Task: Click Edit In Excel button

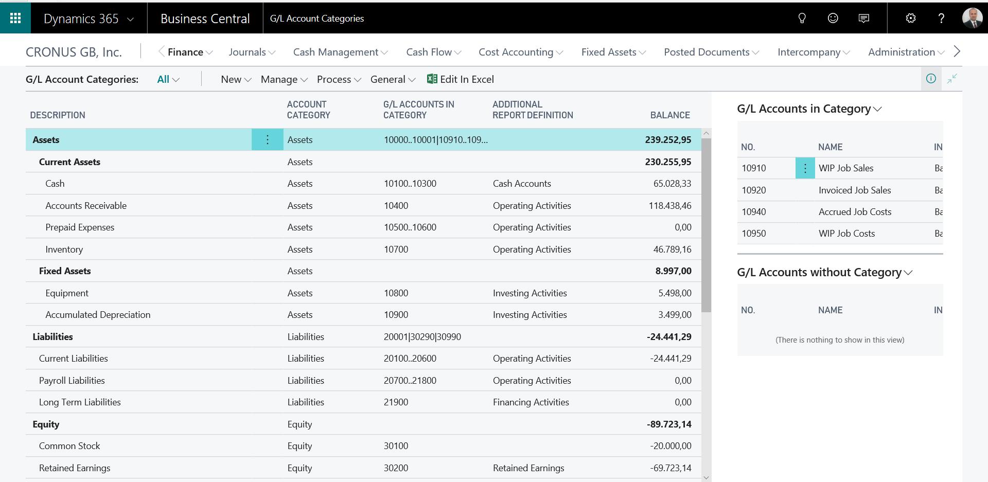Action: (461, 79)
